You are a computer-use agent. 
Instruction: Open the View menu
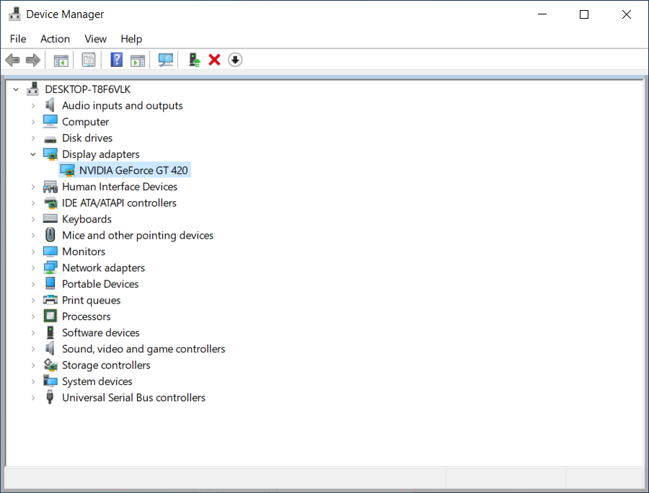tap(96, 39)
